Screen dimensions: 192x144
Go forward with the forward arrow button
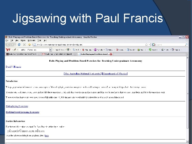pos(12,45)
